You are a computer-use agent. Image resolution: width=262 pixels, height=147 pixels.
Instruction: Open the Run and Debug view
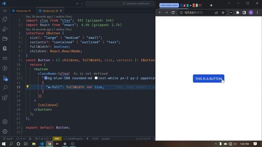[5, 29]
